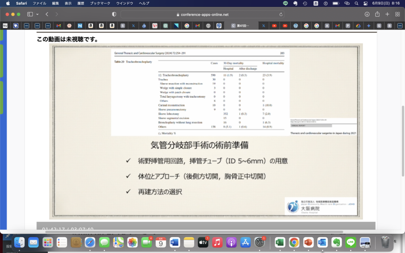Open the sidebar options dropdown arrow
Viewport: 405px width, 253px height.
pos(37,14)
